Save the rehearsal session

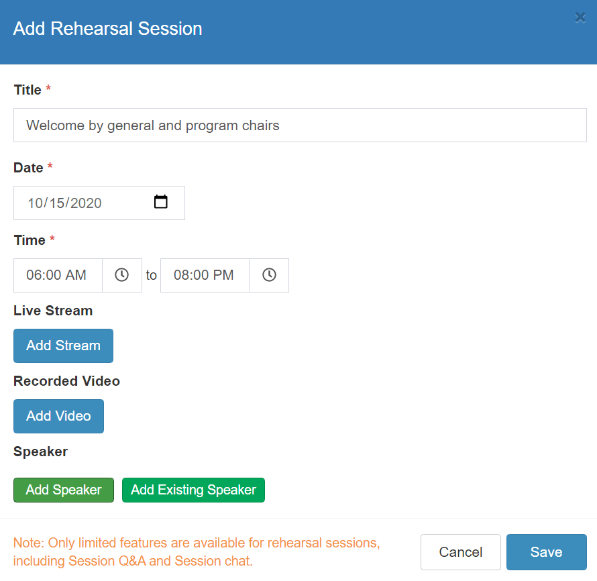coord(546,552)
